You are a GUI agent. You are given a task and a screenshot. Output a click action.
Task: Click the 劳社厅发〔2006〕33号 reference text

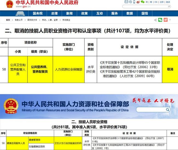[141, 67]
